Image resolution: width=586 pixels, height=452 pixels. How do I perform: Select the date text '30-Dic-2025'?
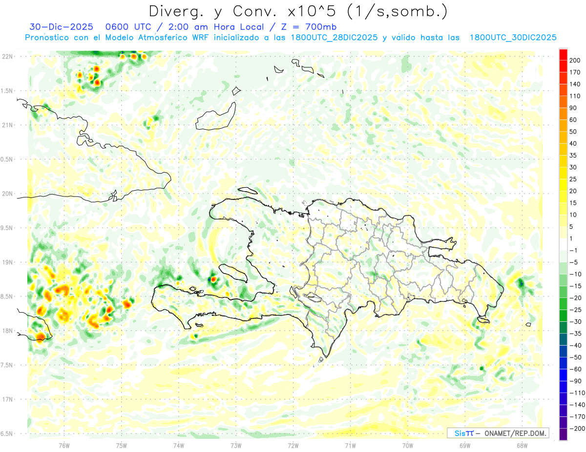click(61, 27)
